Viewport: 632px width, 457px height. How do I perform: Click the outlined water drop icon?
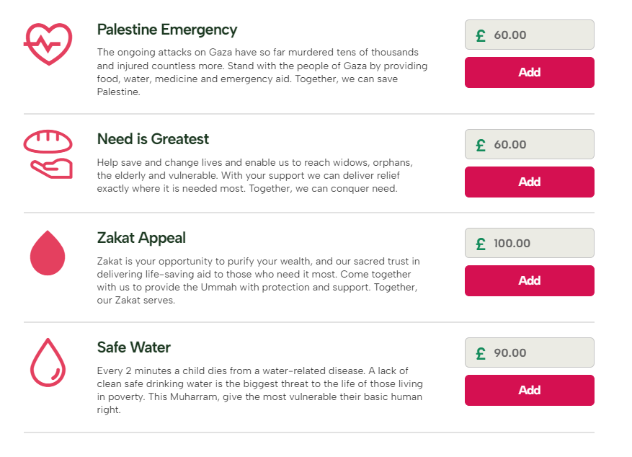[48, 363]
